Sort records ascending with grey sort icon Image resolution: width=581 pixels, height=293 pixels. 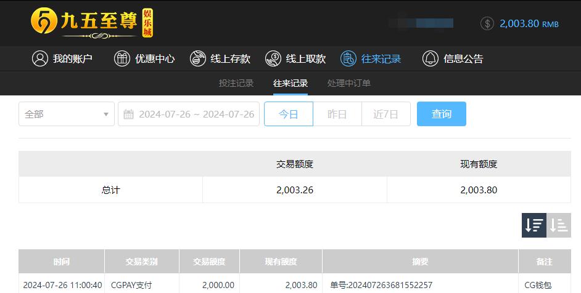[x=559, y=225]
